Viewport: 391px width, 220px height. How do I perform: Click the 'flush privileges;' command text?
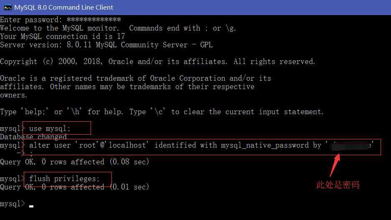(x=64, y=179)
